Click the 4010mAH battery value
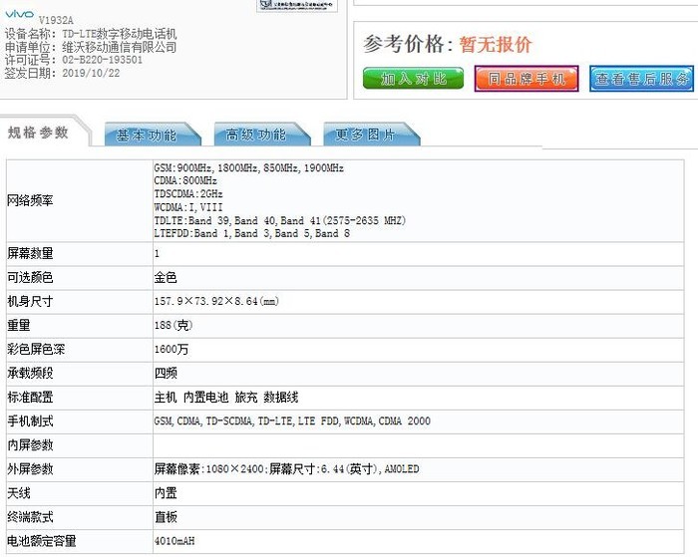The image size is (698, 557). click(x=174, y=541)
